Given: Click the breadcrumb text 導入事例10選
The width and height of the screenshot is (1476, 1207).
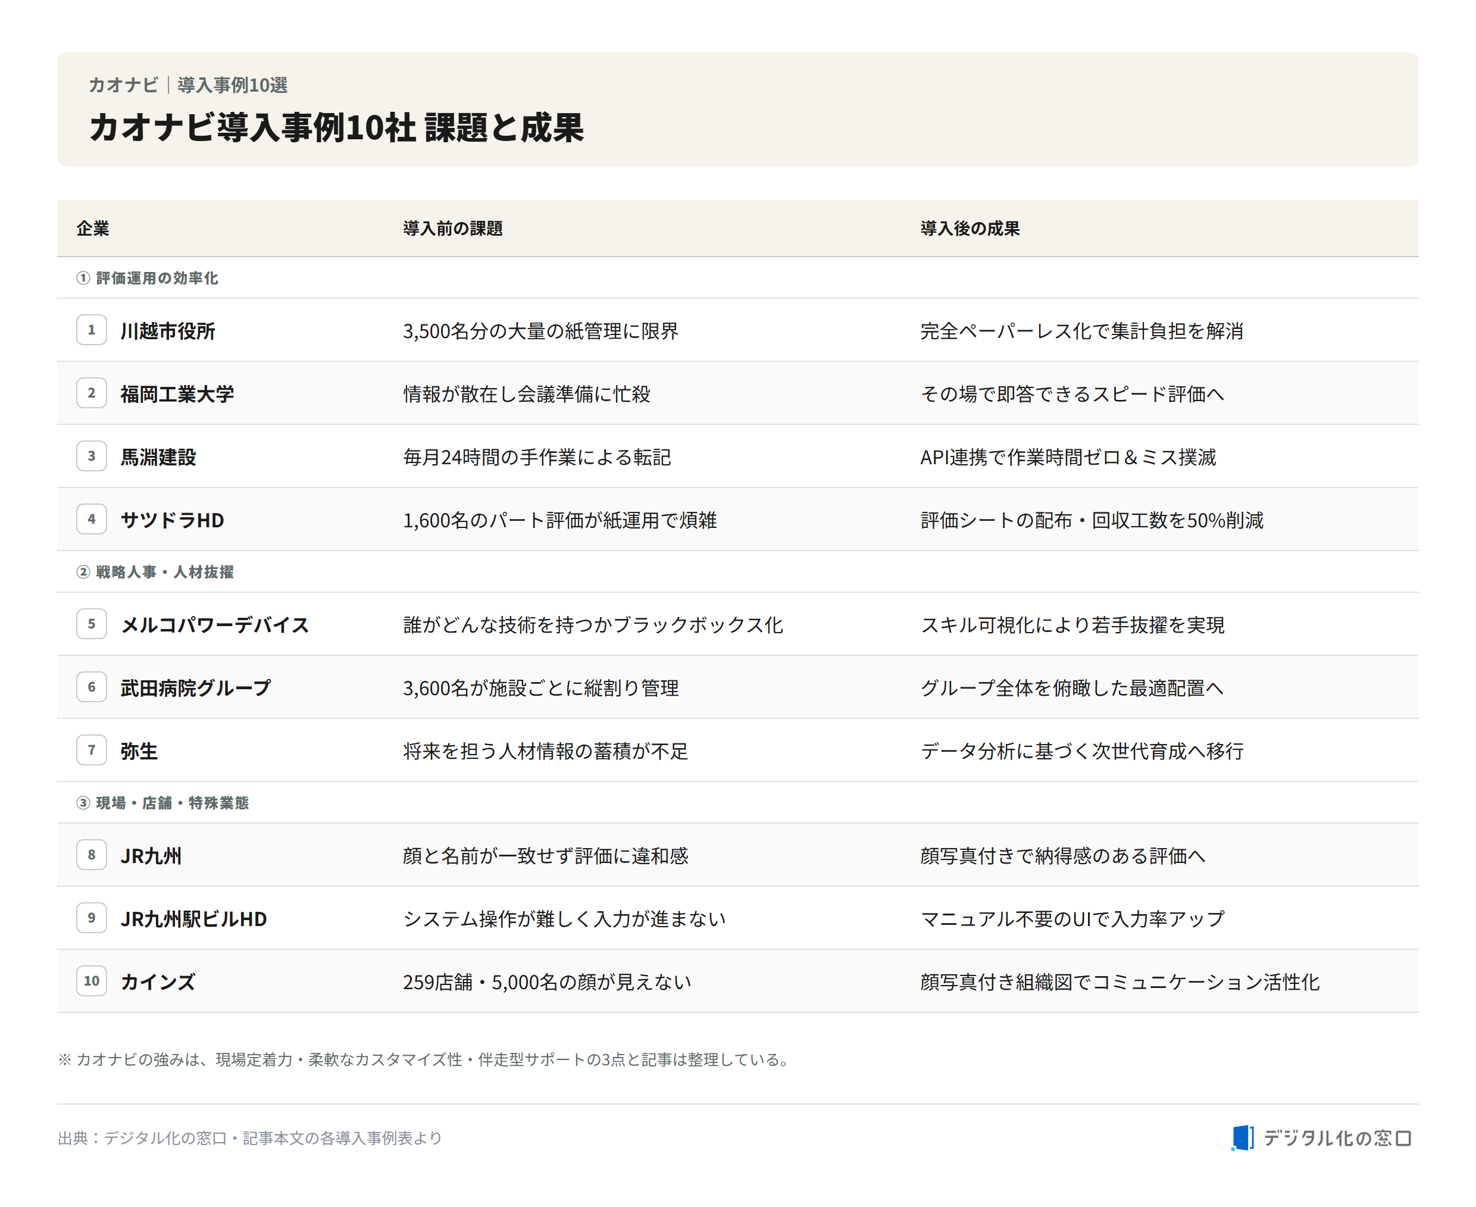Looking at the screenshot, I should [x=232, y=85].
